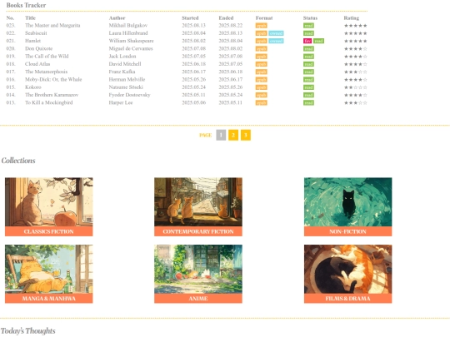450x337 pixels.
Task: Click the star rating for Kokoro
Action: click(356, 87)
